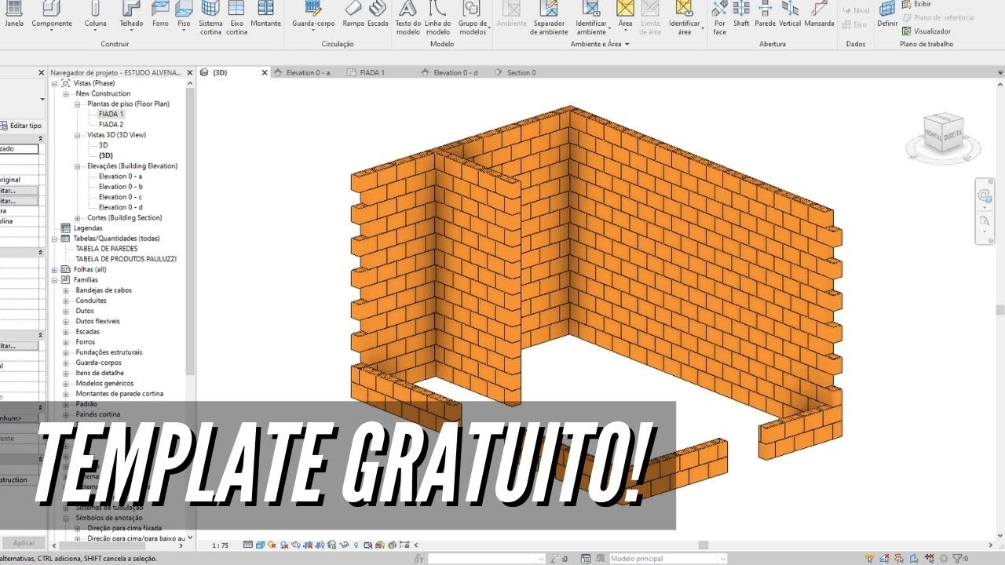Open FIADA 2 floor plan in browser
This screenshot has width=1005, height=565.
[111, 125]
